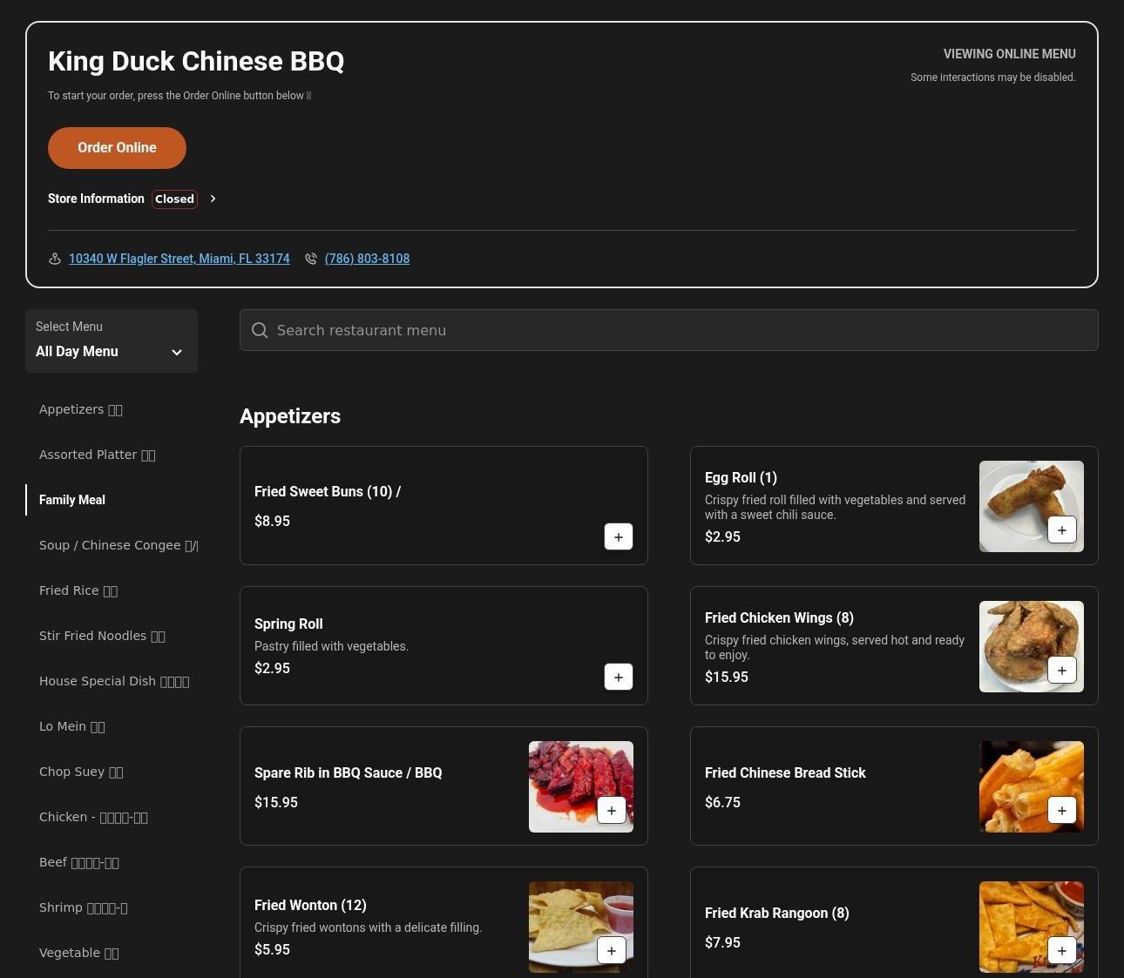This screenshot has width=1124, height=978.
Task: Go to Family Meal category
Action: click(72, 500)
